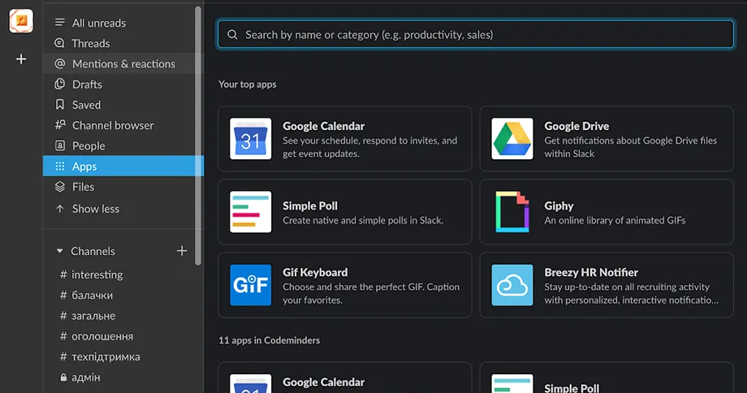The width and height of the screenshot is (747, 393).
Task: Open the Breezy HR Notifier card
Action: coord(607,285)
